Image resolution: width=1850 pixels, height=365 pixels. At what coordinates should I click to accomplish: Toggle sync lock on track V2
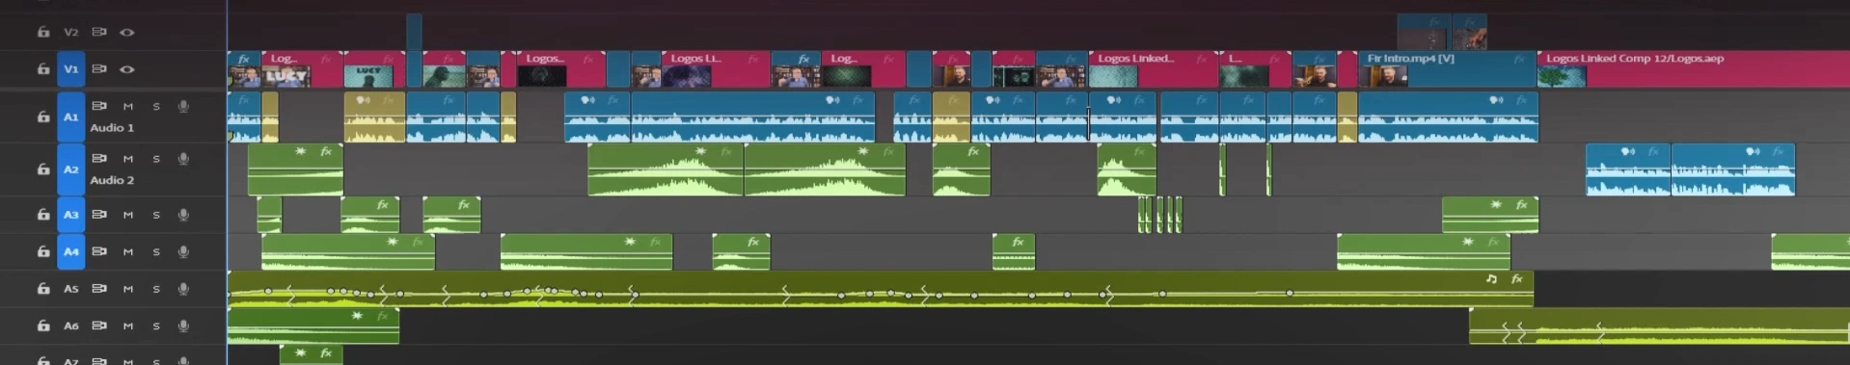(x=98, y=32)
